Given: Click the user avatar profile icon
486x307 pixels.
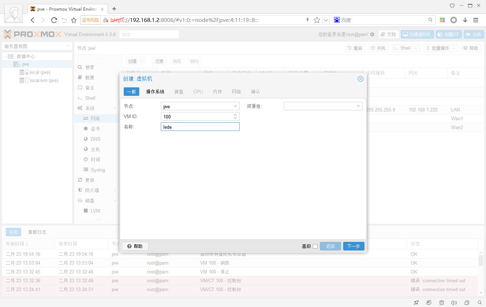Looking at the screenshot, I should [13, 13].
